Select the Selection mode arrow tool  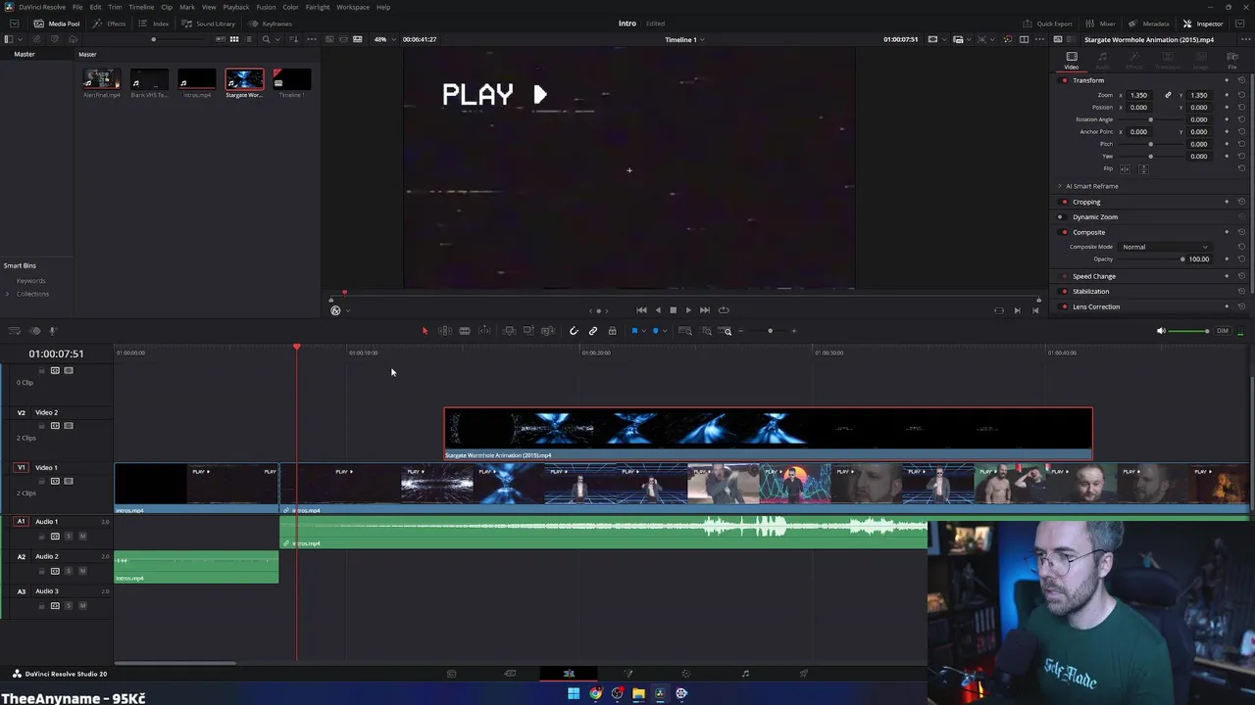pos(425,331)
